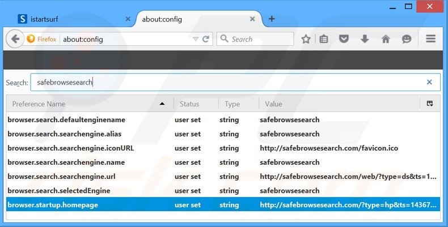This screenshot has width=448, height=227.
Task: Click 'string' type in selectedEngine row
Action: 229,191
